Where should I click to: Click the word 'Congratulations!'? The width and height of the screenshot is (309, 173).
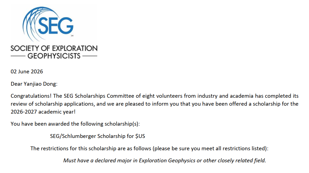[31, 96]
